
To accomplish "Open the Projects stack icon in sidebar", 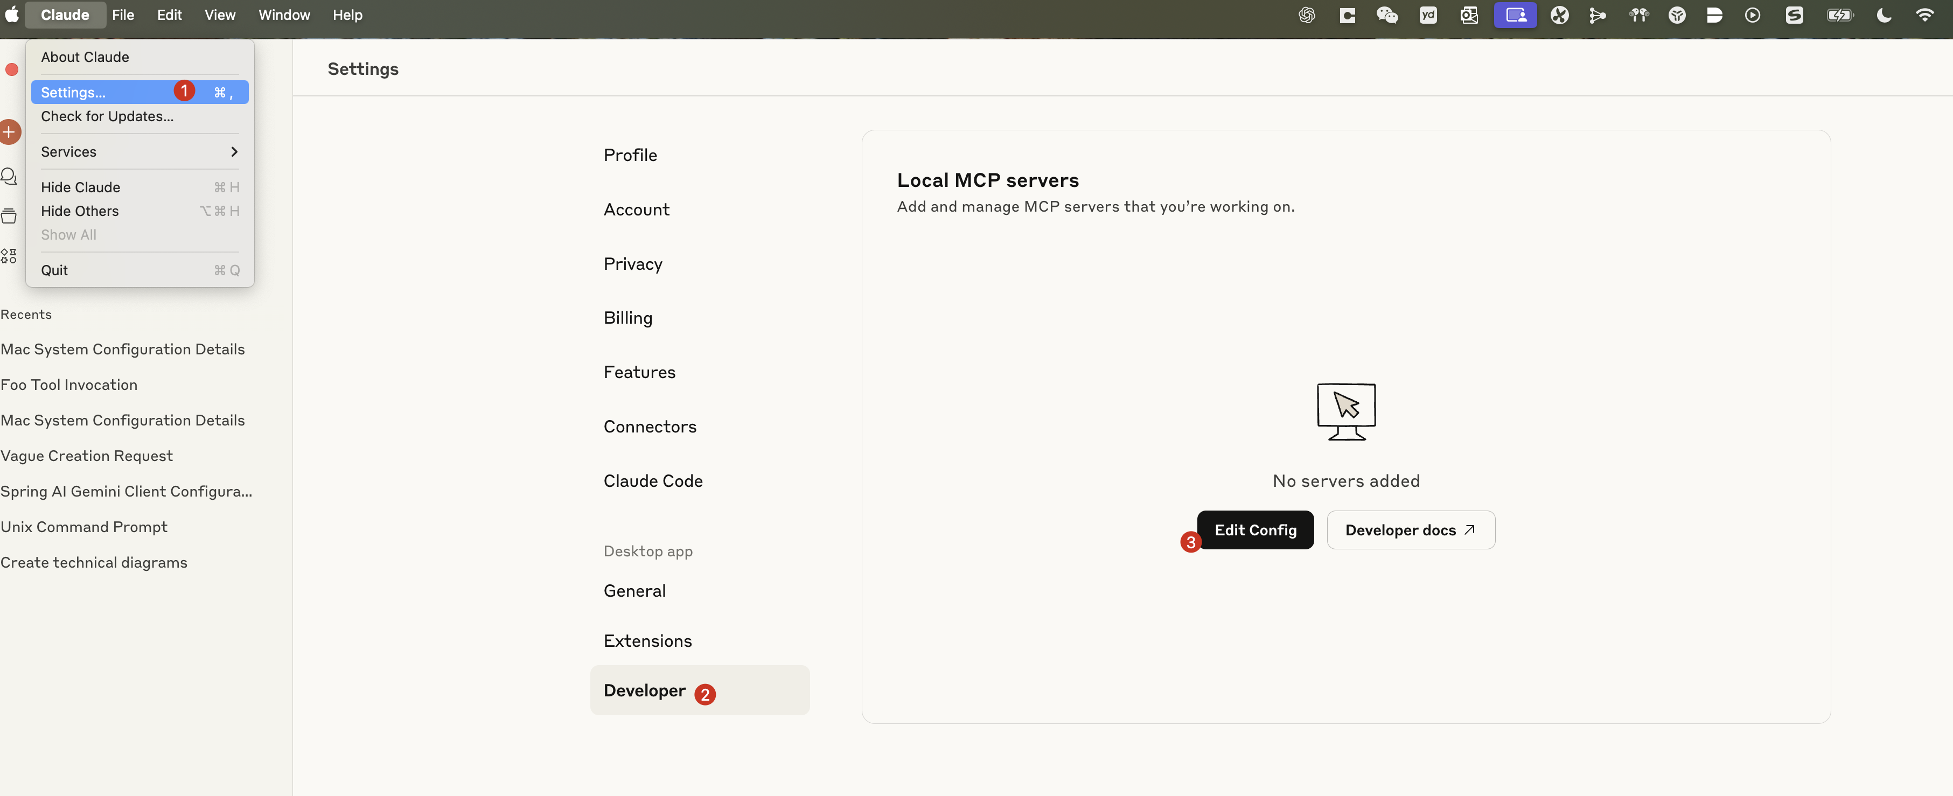I will tap(8, 216).
